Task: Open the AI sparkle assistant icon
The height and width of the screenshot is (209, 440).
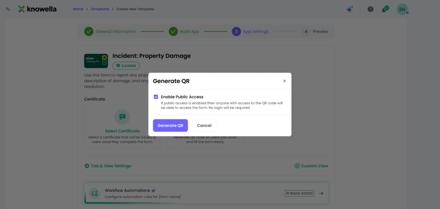Action: click(x=350, y=9)
